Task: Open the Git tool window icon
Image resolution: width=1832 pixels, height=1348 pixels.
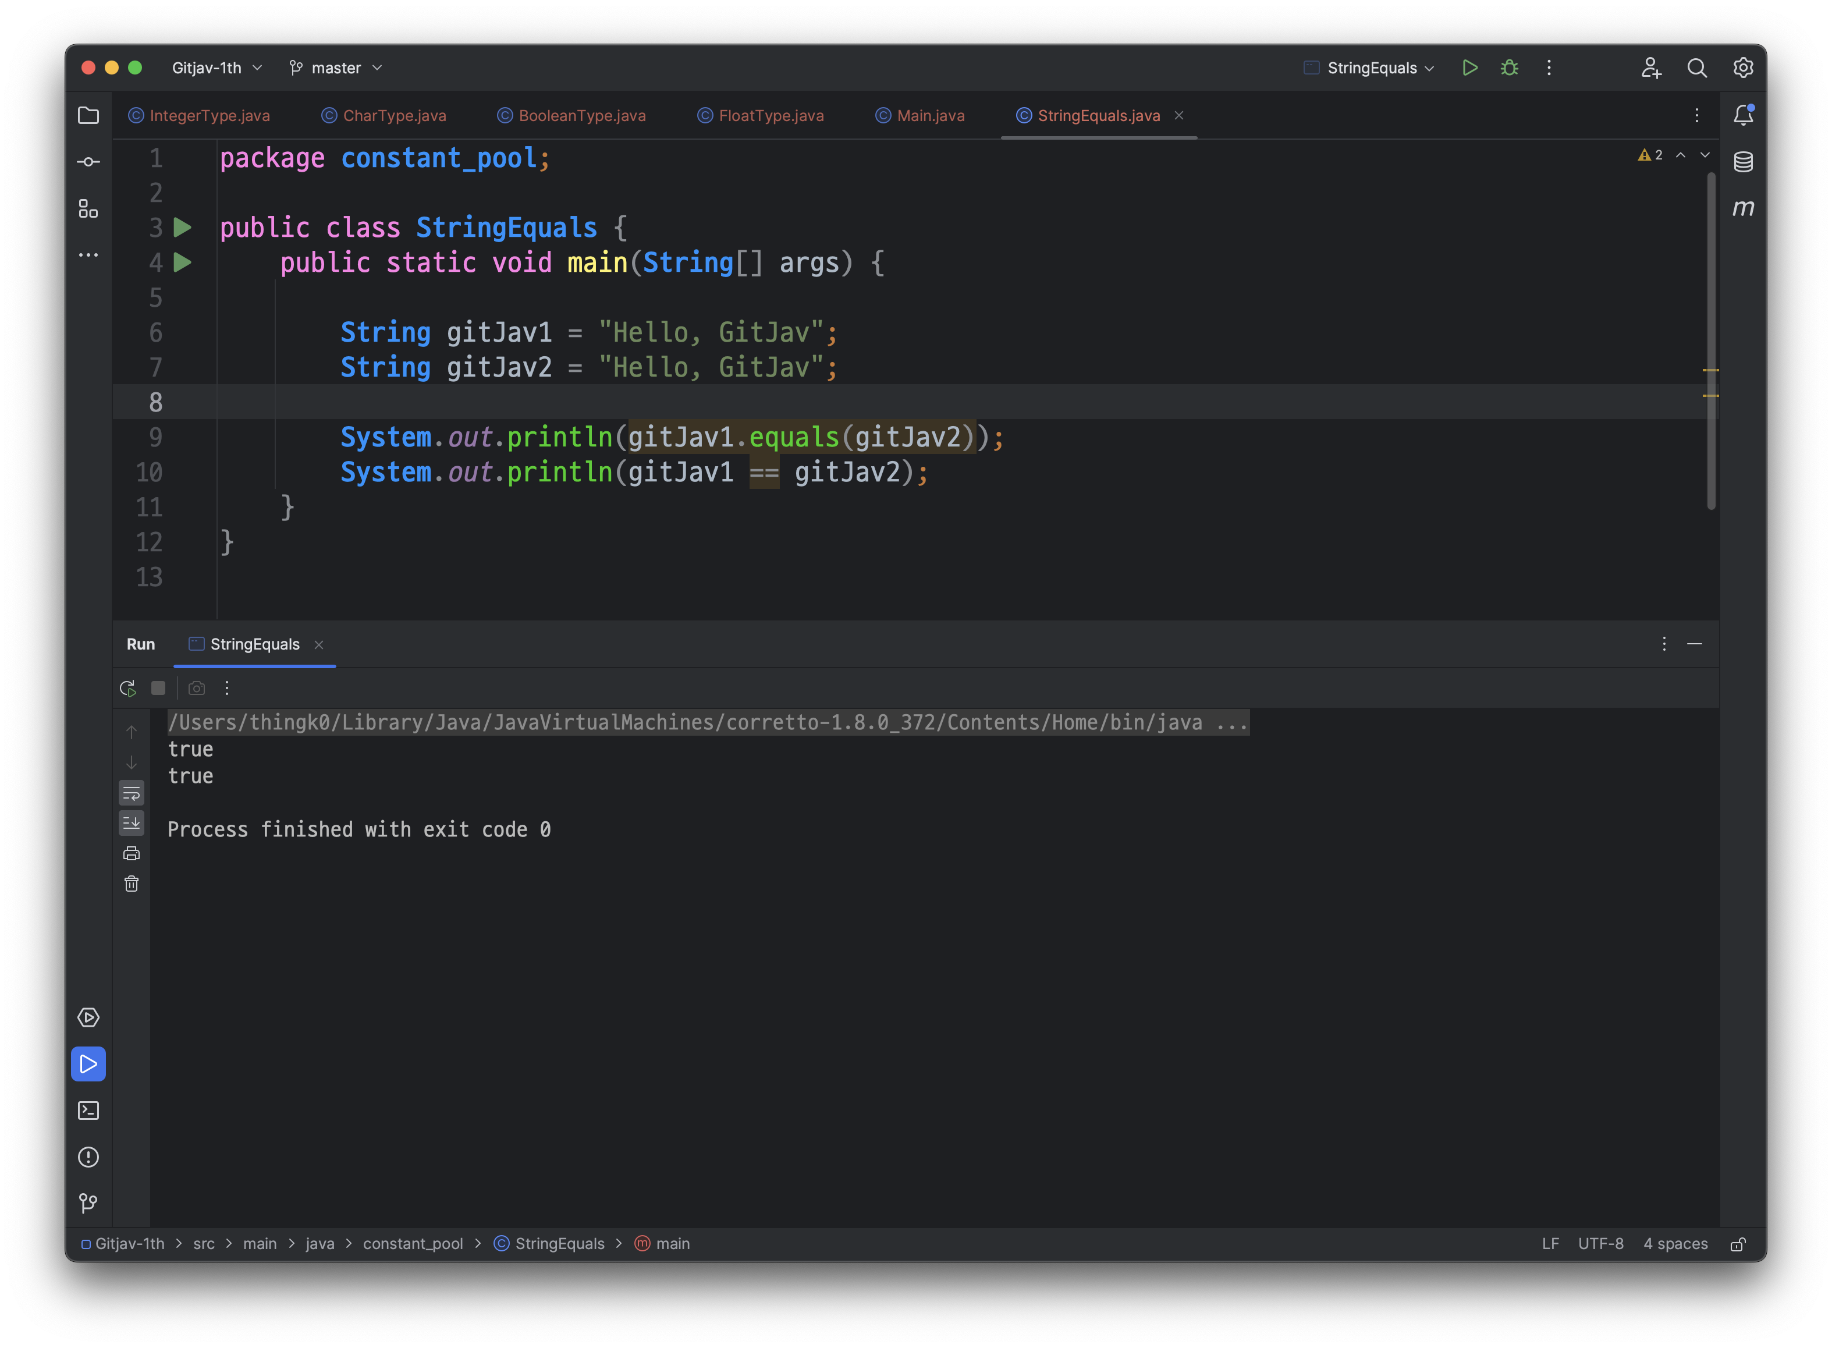Action: pyautogui.click(x=88, y=1202)
